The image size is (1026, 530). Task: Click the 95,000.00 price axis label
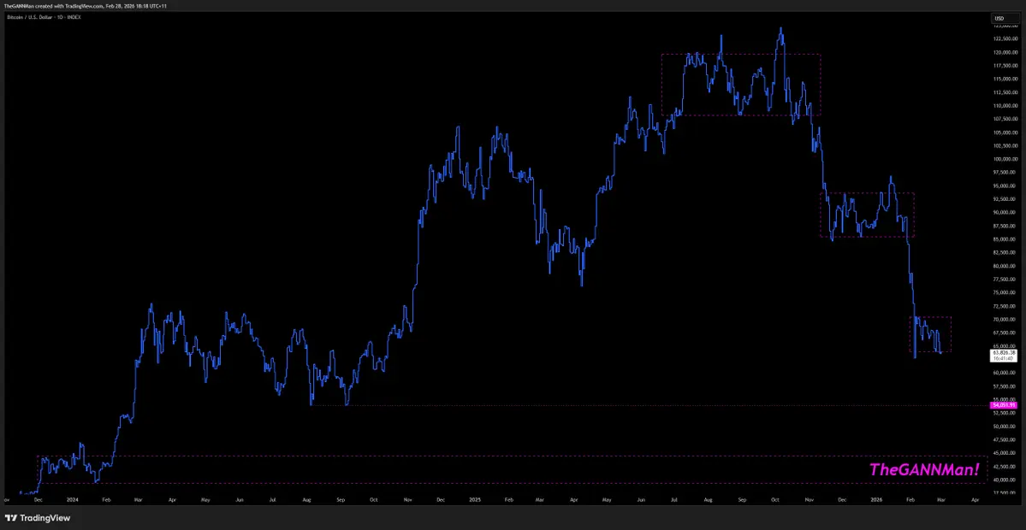(x=1004, y=186)
